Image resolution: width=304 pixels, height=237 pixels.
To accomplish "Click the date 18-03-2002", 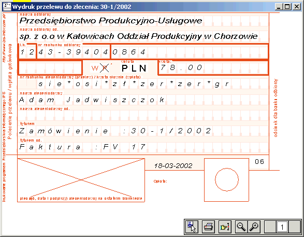I will (173, 165).
